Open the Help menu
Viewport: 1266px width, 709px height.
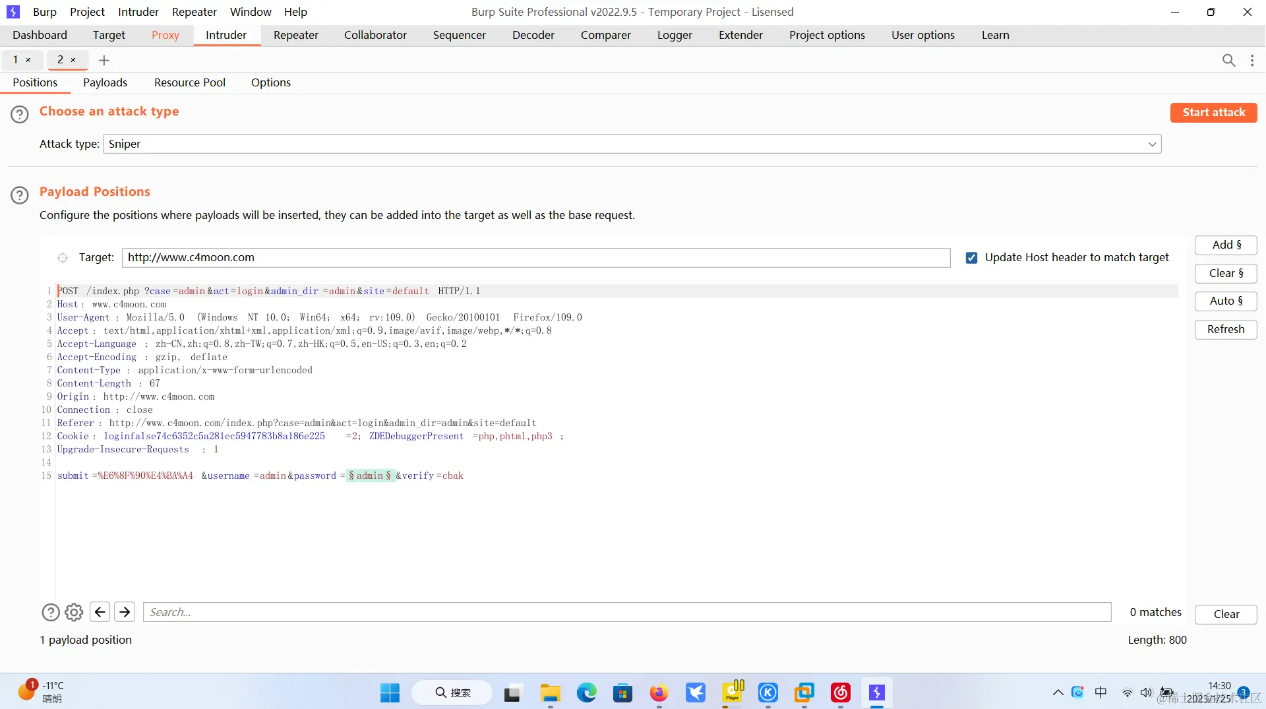point(296,12)
